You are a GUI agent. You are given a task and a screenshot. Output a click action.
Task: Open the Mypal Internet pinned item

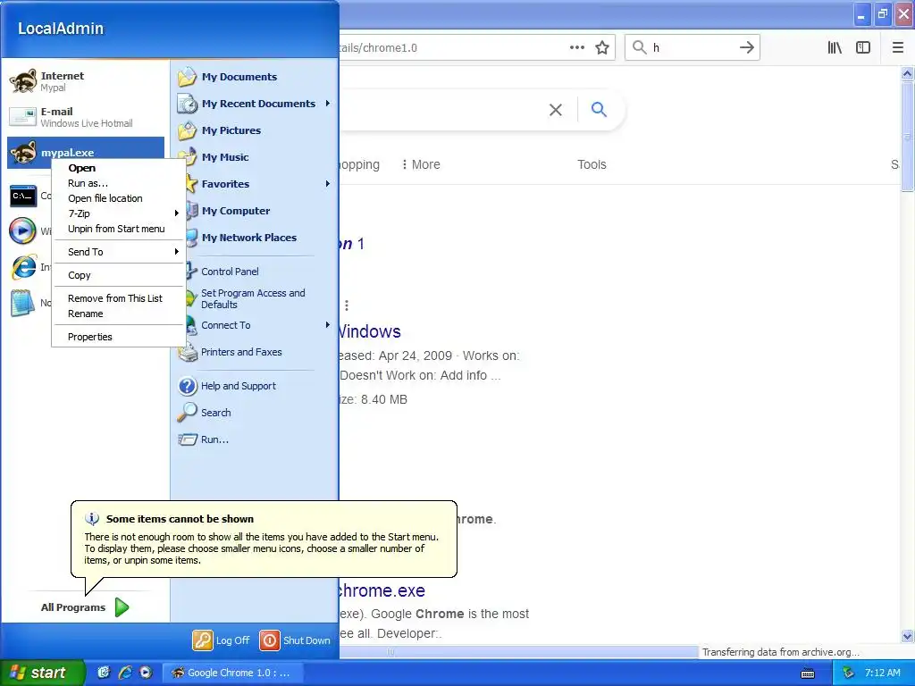pos(86,81)
